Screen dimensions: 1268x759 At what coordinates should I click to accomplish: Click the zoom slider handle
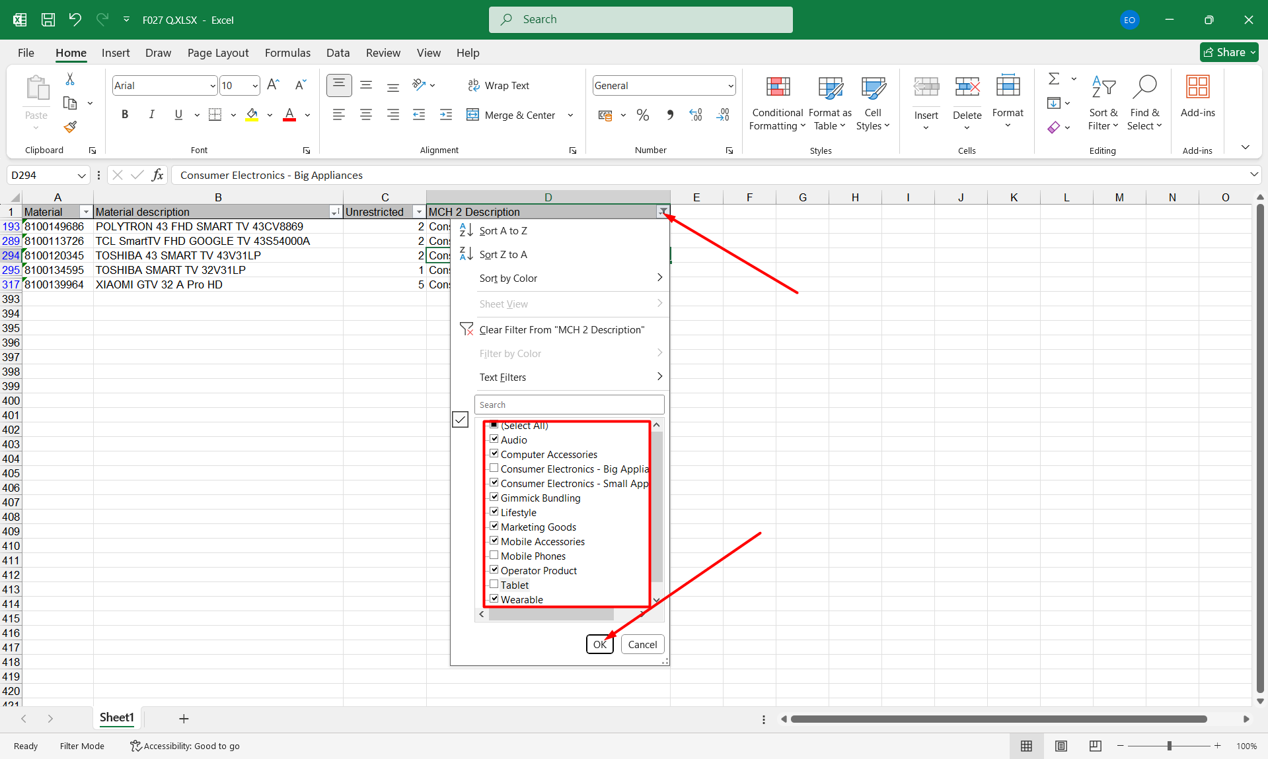1169,746
